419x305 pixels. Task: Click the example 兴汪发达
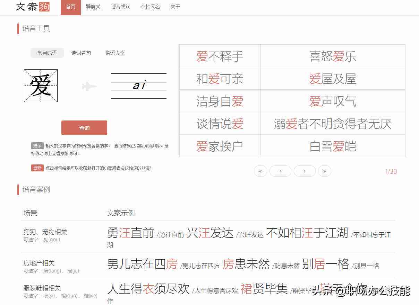point(210,233)
